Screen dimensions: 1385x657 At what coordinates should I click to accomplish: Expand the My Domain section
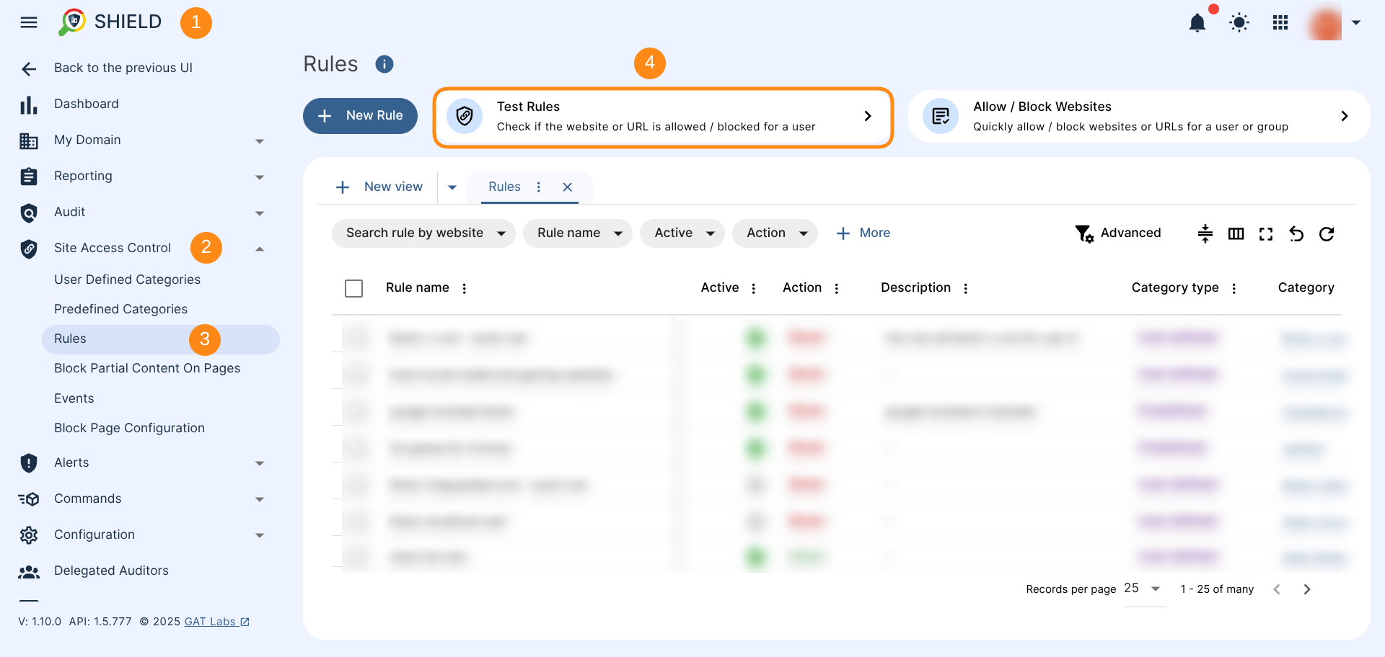point(260,141)
